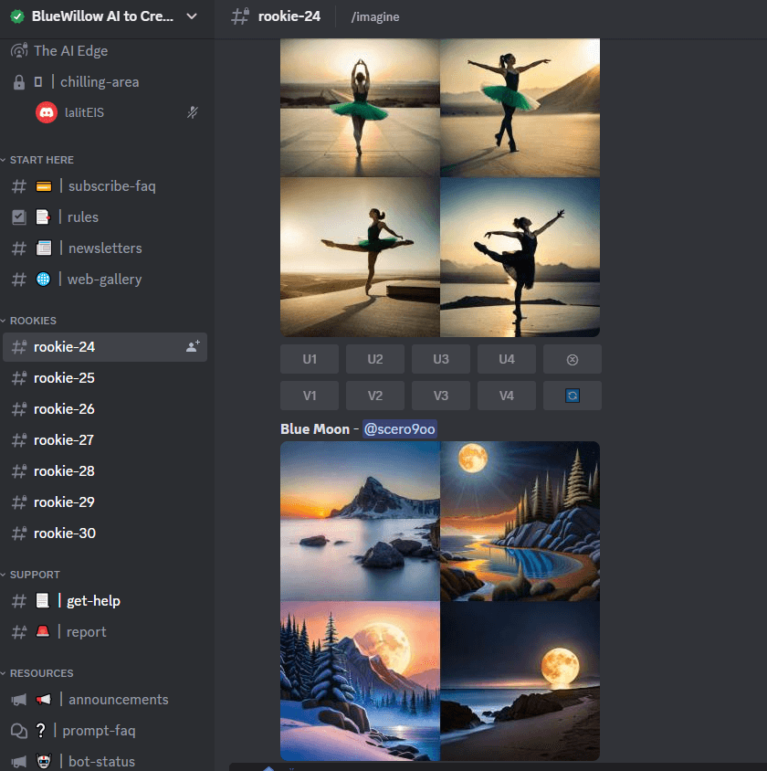The width and height of the screenshot is (767, 771).
Task: Click the megaphone emoji in announcements
Action: 43,700
